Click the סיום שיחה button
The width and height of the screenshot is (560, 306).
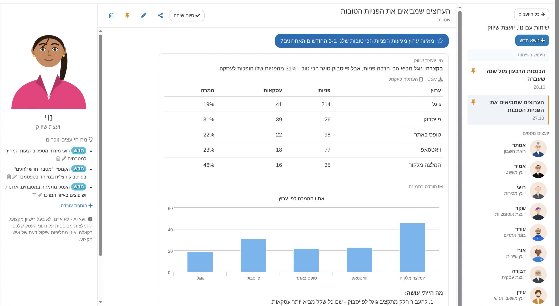[187, 15]
